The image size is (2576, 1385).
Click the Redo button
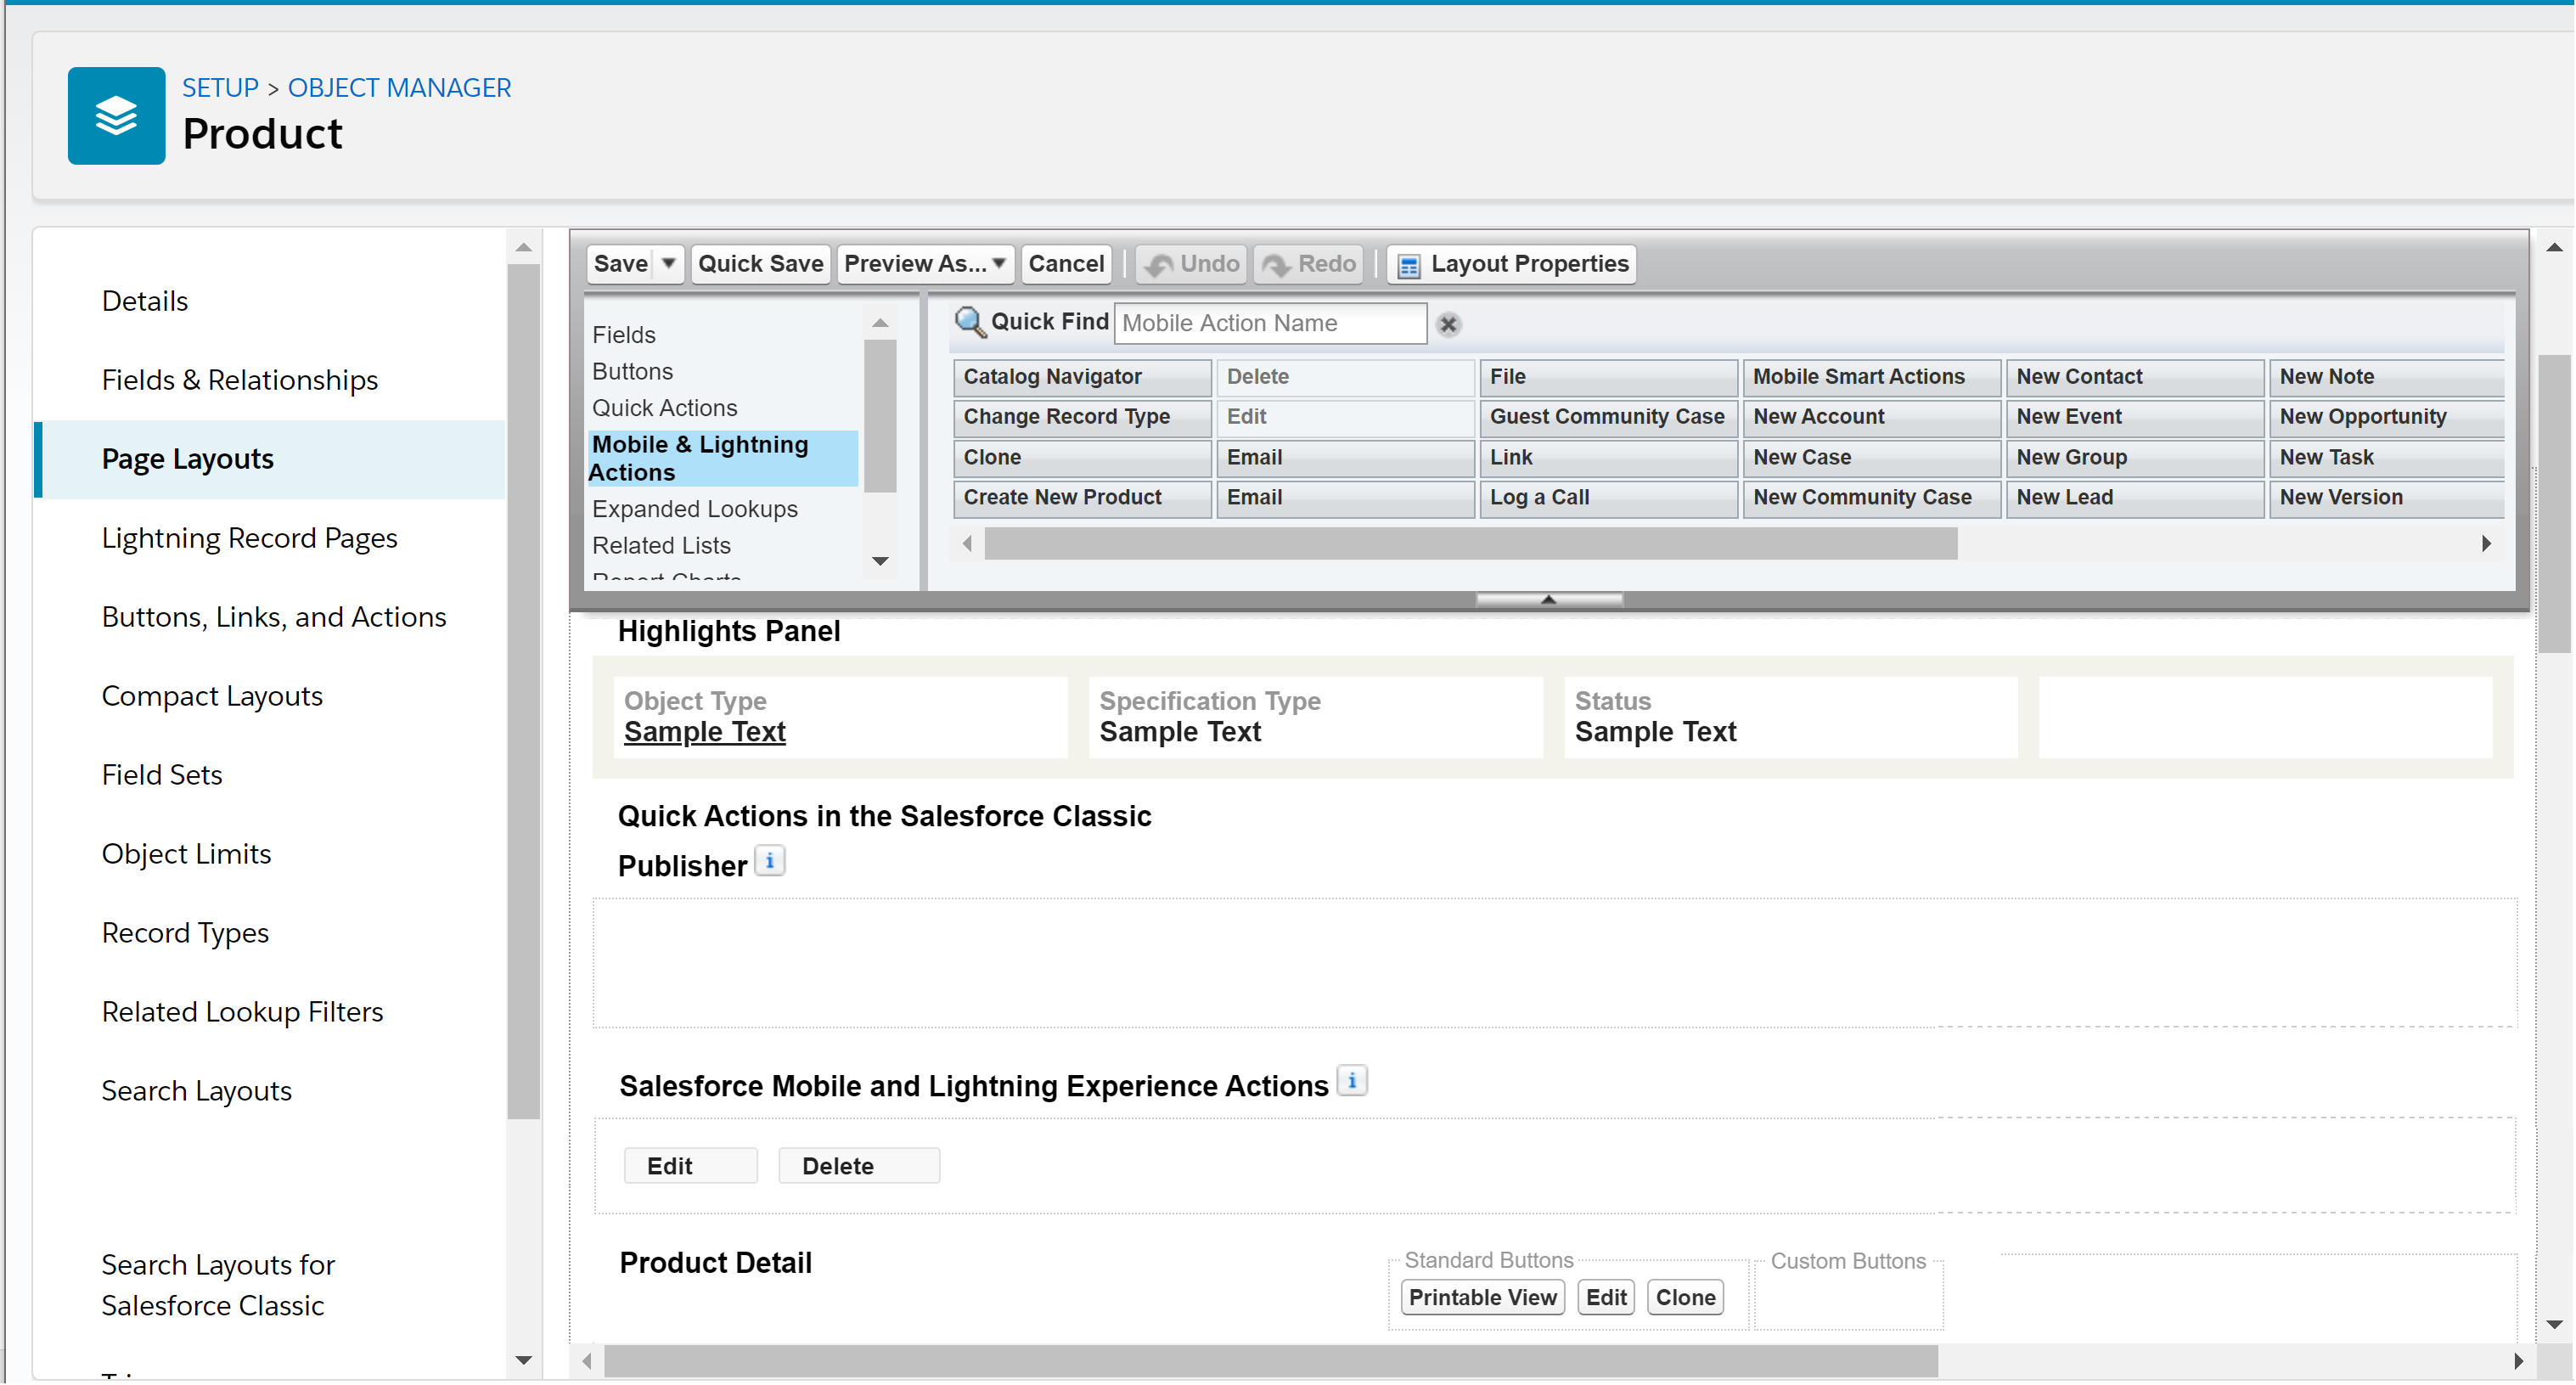tap(1309, 264)
